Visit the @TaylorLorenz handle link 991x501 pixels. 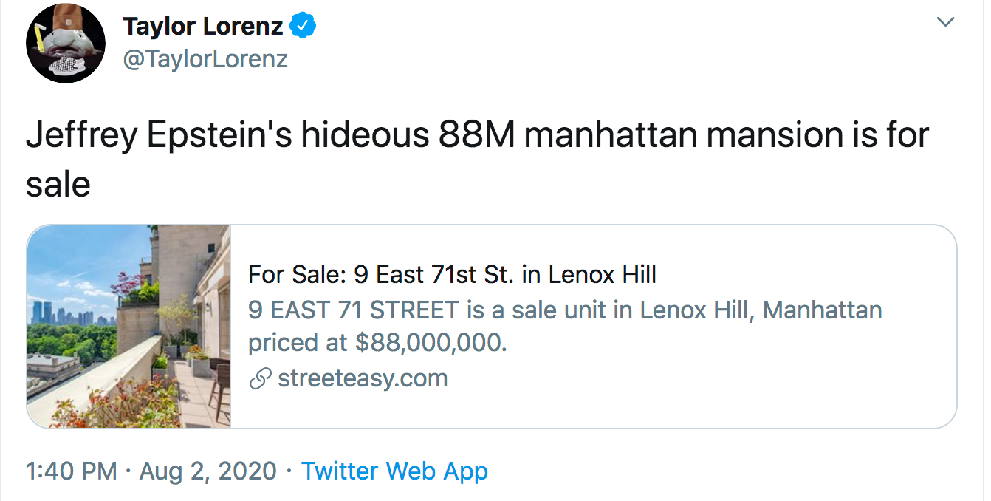pyautogui.click(x=205, y=59)
